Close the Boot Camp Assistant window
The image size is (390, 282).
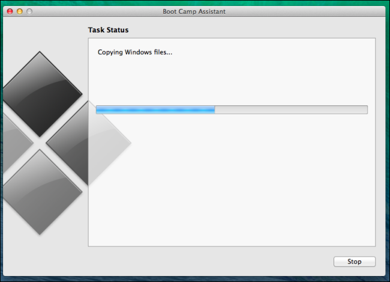coord(10,11)
